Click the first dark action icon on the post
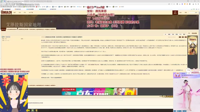 point(180,37)
